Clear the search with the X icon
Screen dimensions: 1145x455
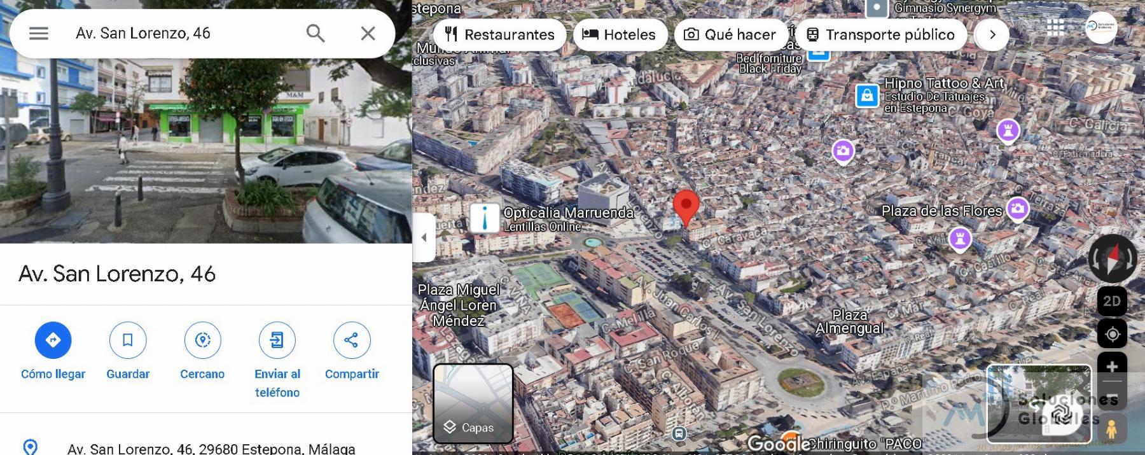pos(368,33)
